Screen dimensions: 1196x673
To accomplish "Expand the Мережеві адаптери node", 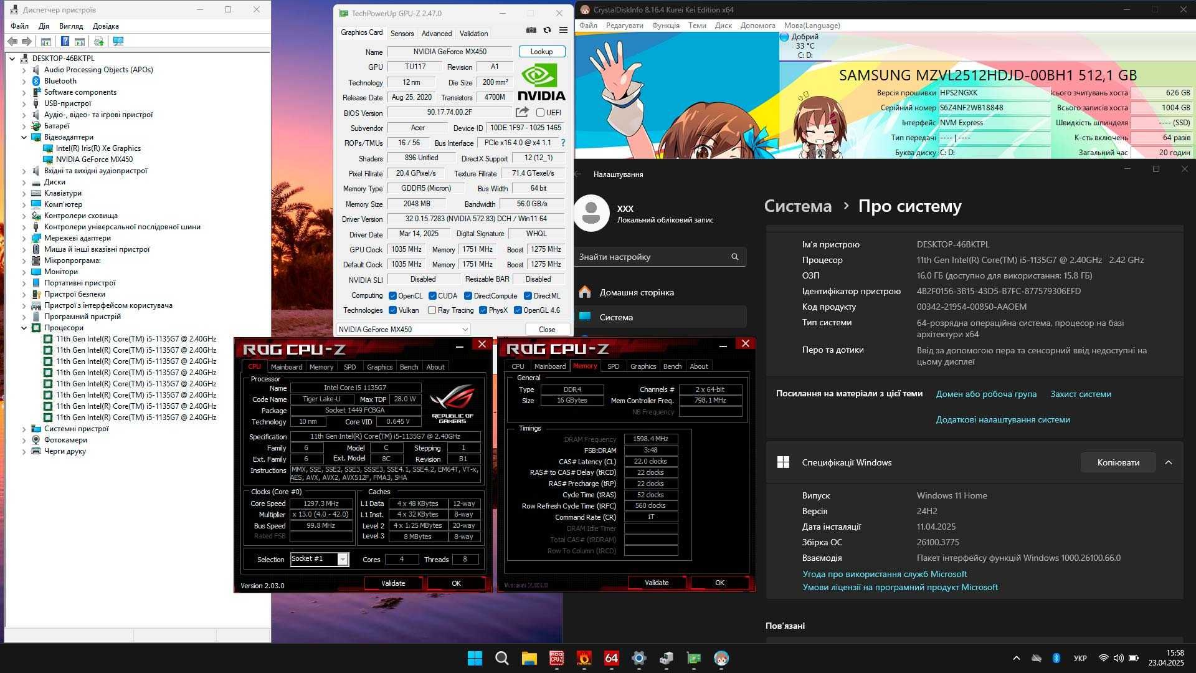I will click(24, 238).
